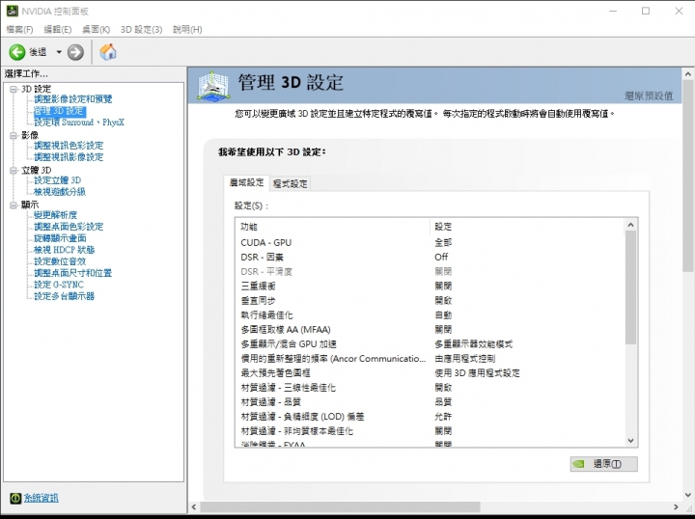Collapse the 3D 設定 tree node

pos(14,89)
